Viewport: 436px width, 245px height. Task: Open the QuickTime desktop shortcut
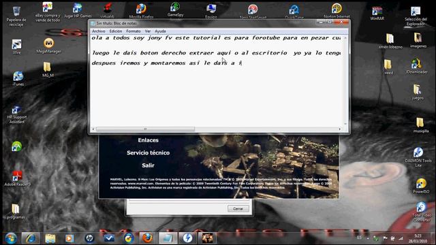[x=294, y=12]
